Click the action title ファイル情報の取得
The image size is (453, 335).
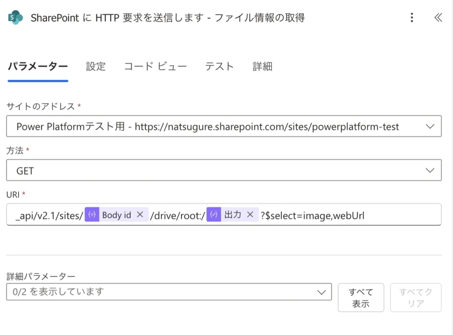click(x=260, y=18)
